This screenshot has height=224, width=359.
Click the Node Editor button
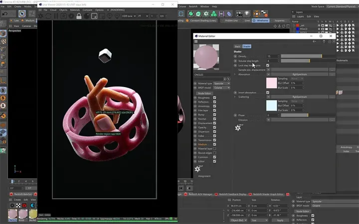click(x=204, y=93)
